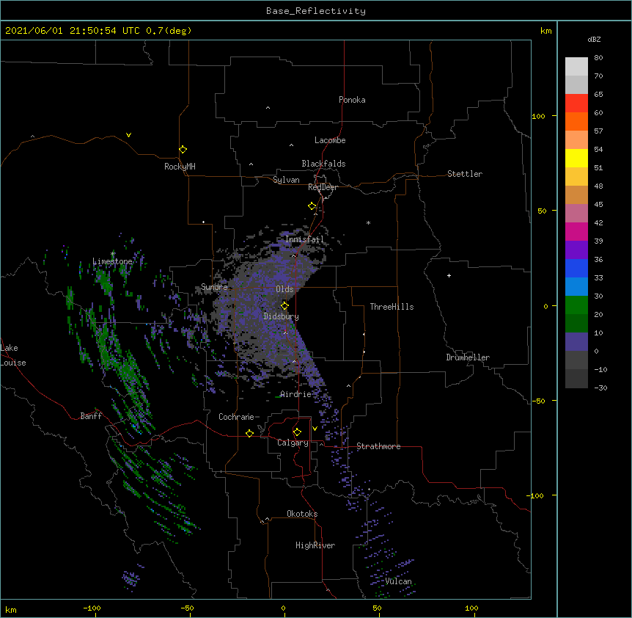
Task: Select the yellow 54 dBZ color swatch
Action: click(576, 158)
